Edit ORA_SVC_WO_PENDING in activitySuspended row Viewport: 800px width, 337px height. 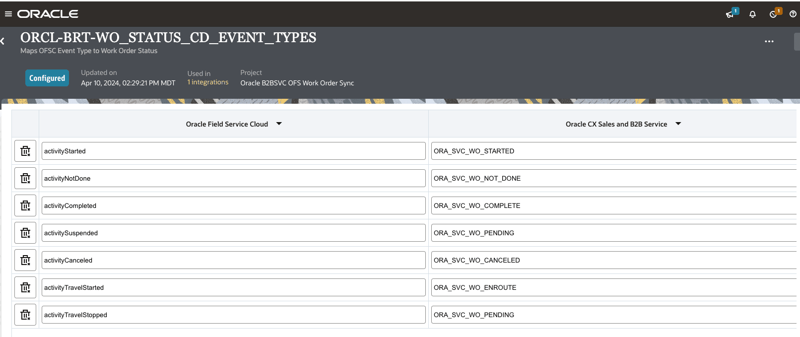coord(614,233)
